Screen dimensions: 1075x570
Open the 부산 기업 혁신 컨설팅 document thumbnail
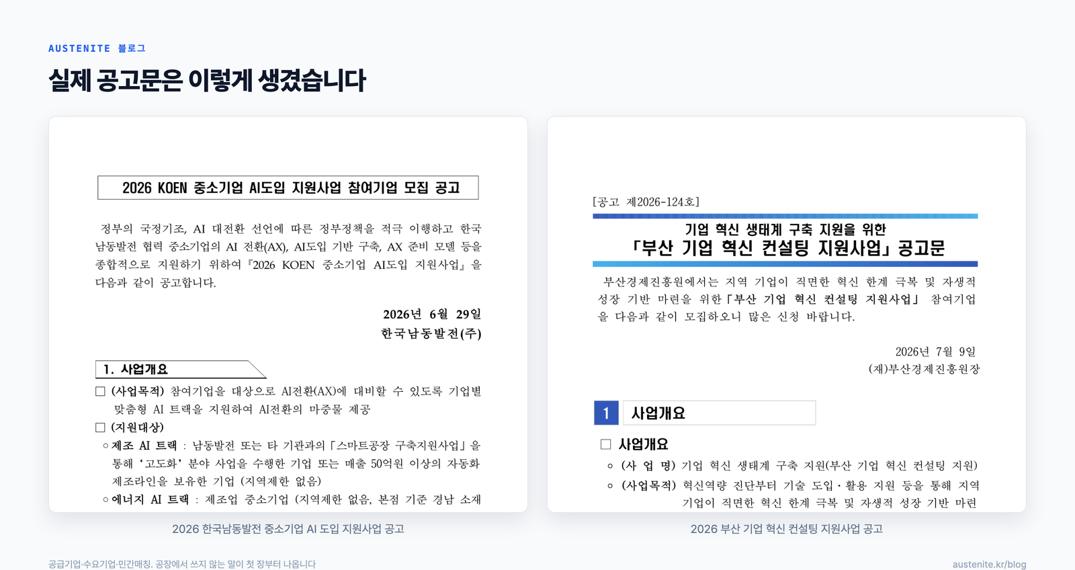(x=787, y=315)
